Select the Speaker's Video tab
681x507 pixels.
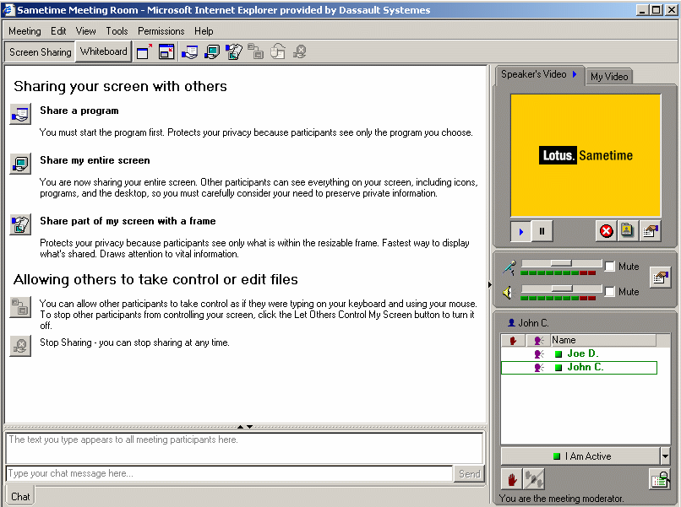(539, 74)
